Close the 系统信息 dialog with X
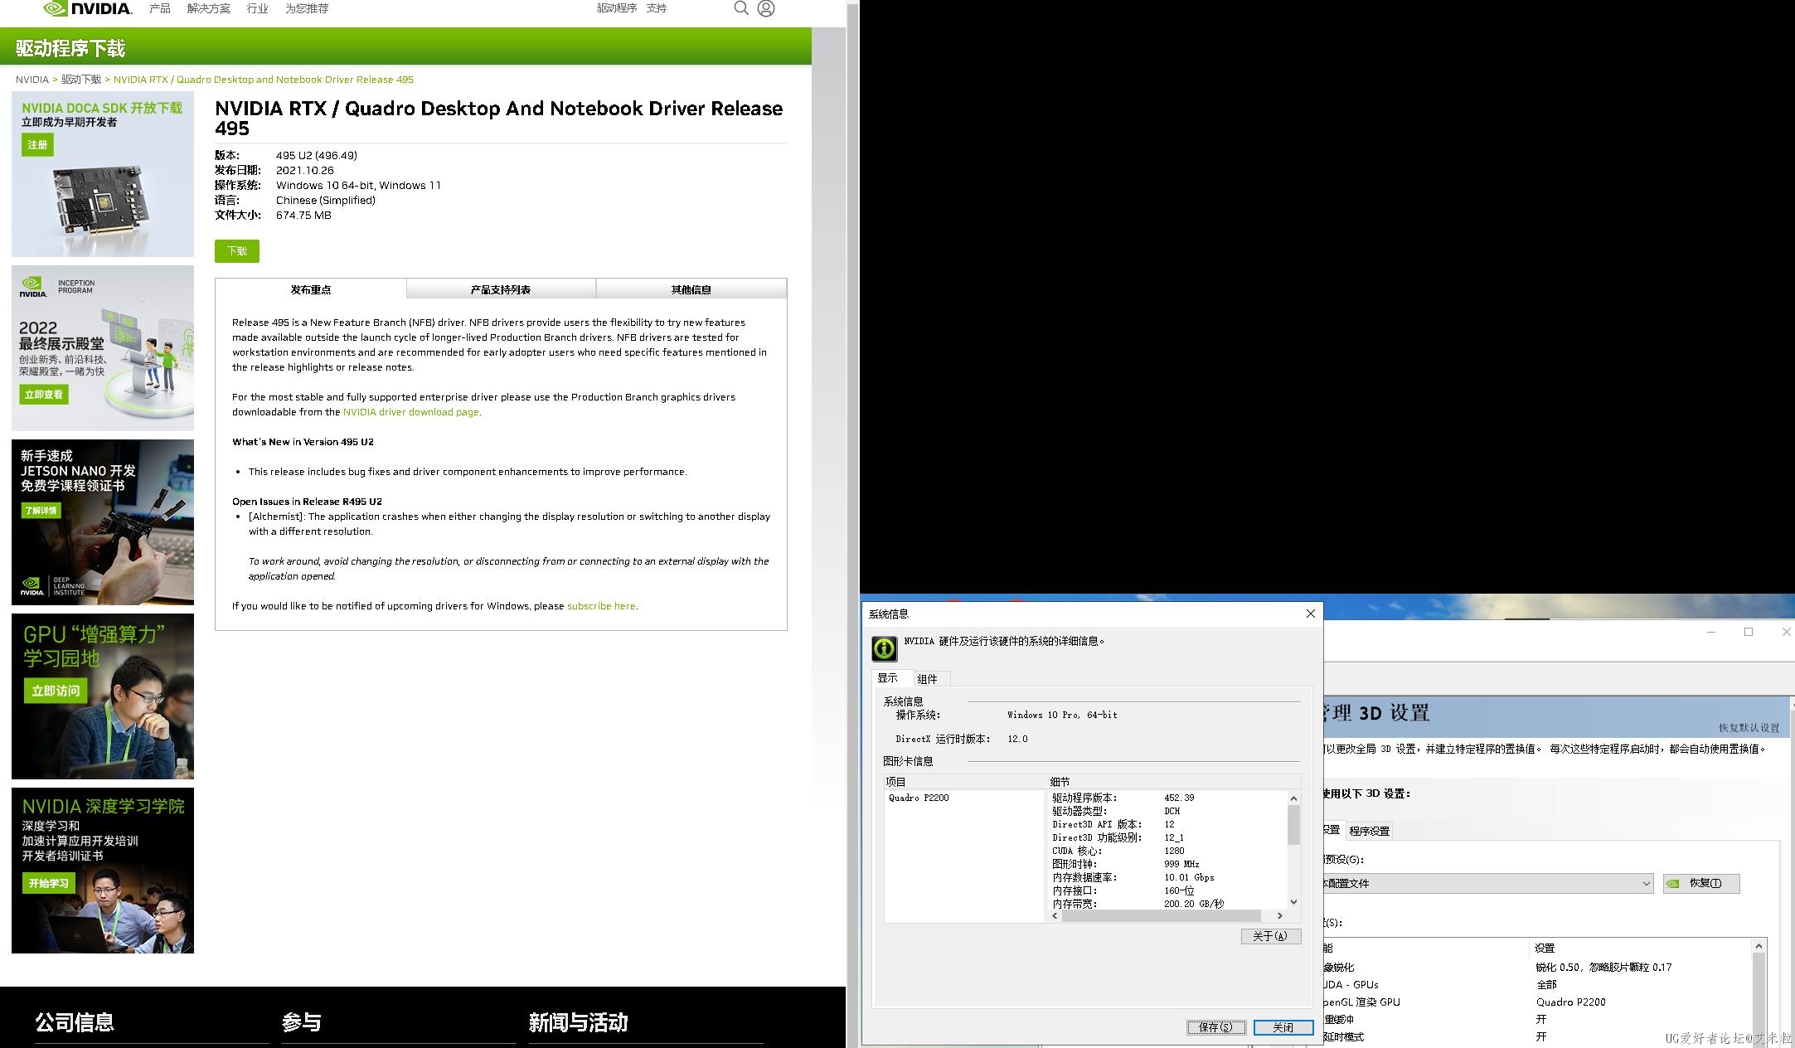The width and height of the screenshot is (1795, 1048). (1311, 614)
